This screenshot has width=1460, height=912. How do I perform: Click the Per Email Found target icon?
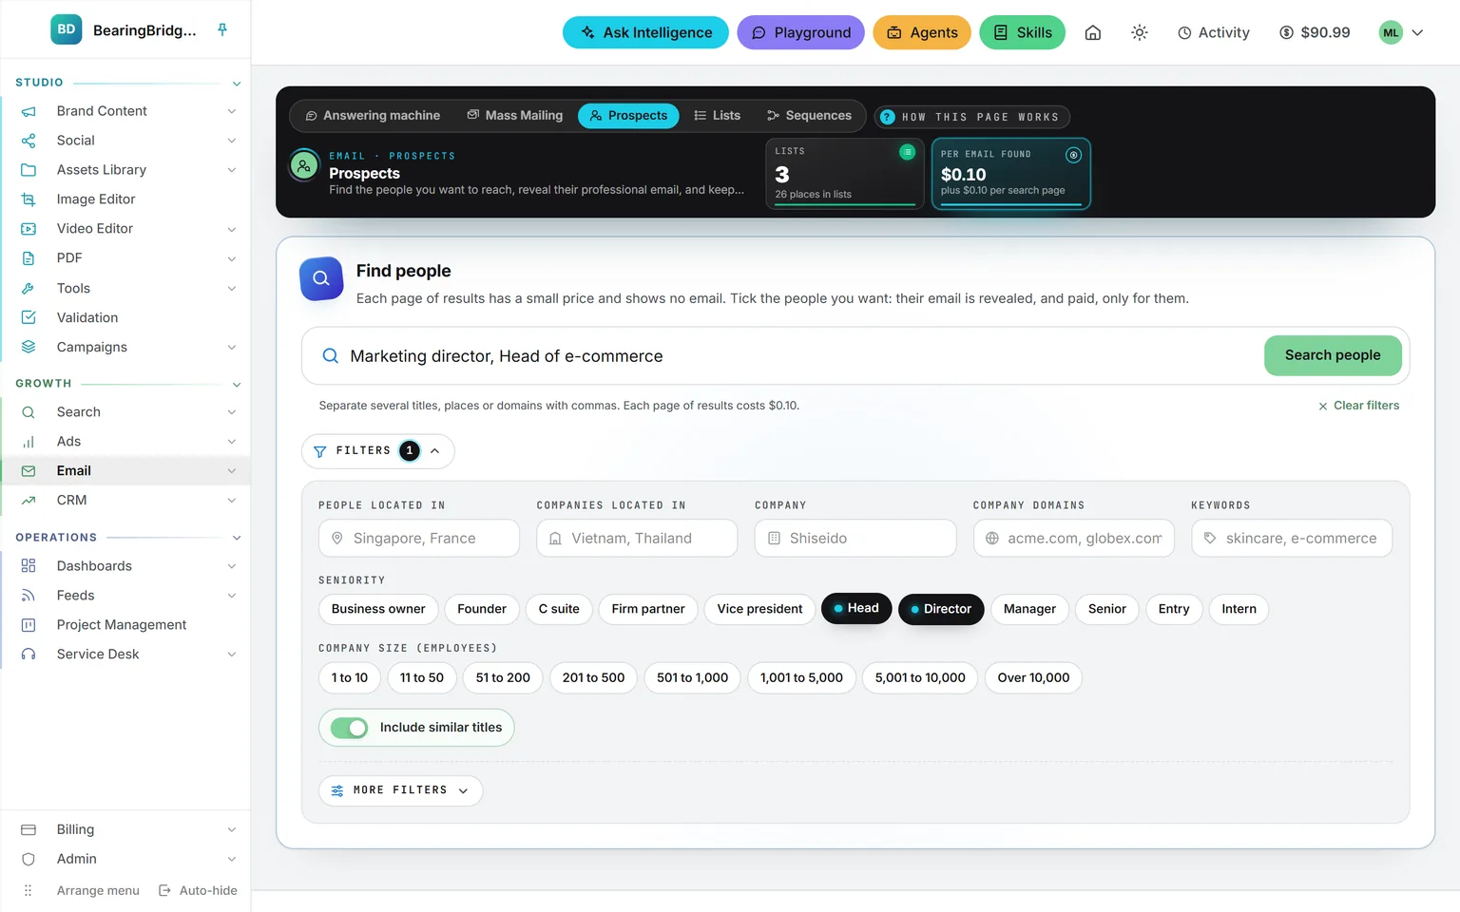pyautogui.click(x=1073, y=155)
